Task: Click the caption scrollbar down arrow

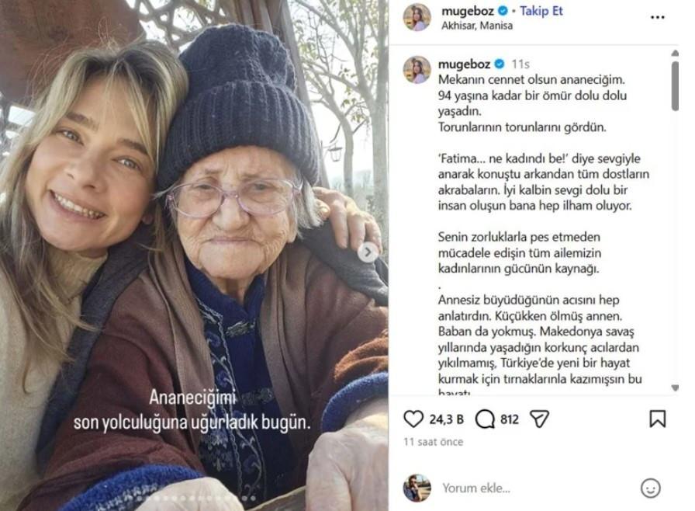Action: [675, 388]
